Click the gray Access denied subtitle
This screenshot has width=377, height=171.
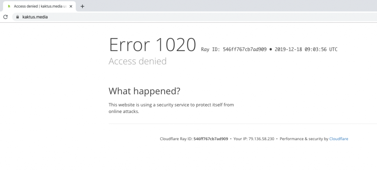(x=138, y=61)
